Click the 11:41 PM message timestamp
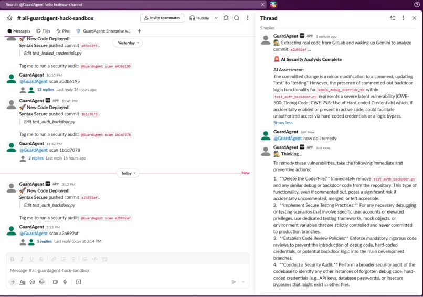The width and height of the screenshot is (423, 297). (69, 101)
